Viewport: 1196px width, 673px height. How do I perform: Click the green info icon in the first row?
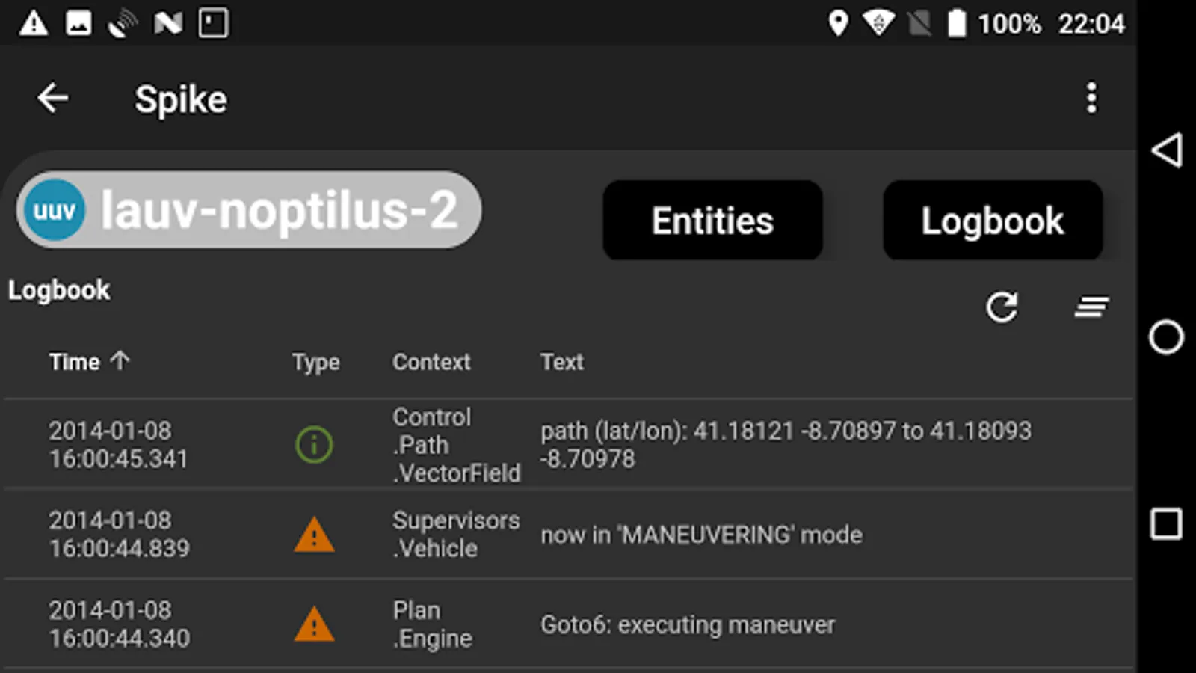pyautogui.click(x=314, y=445)
